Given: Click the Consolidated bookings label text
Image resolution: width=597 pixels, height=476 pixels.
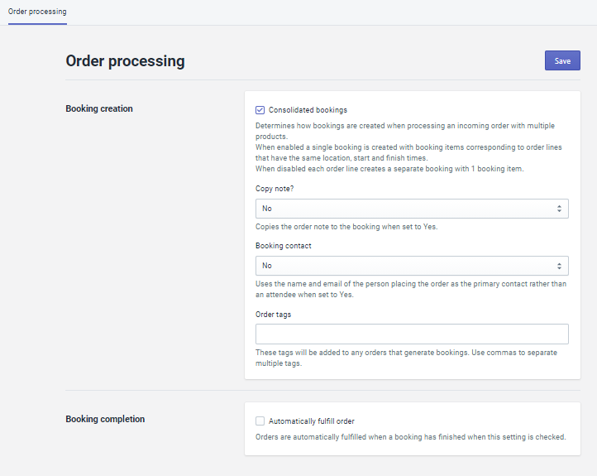Looking at the screenshot, I should pos(308,110).
